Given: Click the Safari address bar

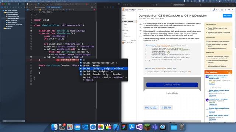Looking at the screenshot, I should point(179,5).
